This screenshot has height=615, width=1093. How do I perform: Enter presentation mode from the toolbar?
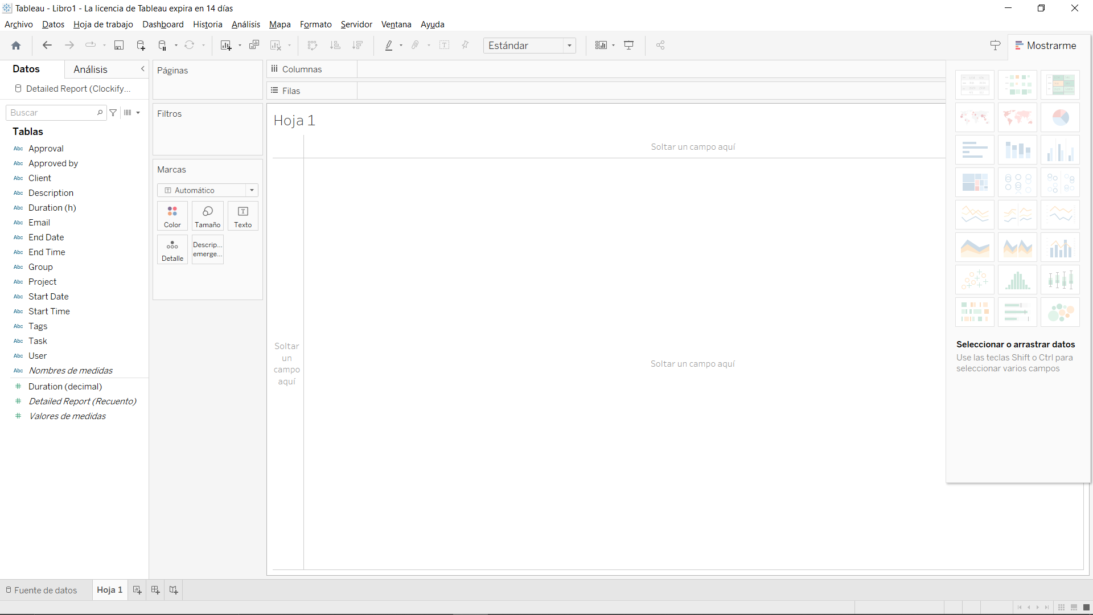point(629,45)
